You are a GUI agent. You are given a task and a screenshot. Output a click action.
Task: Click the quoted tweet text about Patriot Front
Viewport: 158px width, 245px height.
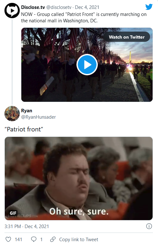click(x=84, y=18)
